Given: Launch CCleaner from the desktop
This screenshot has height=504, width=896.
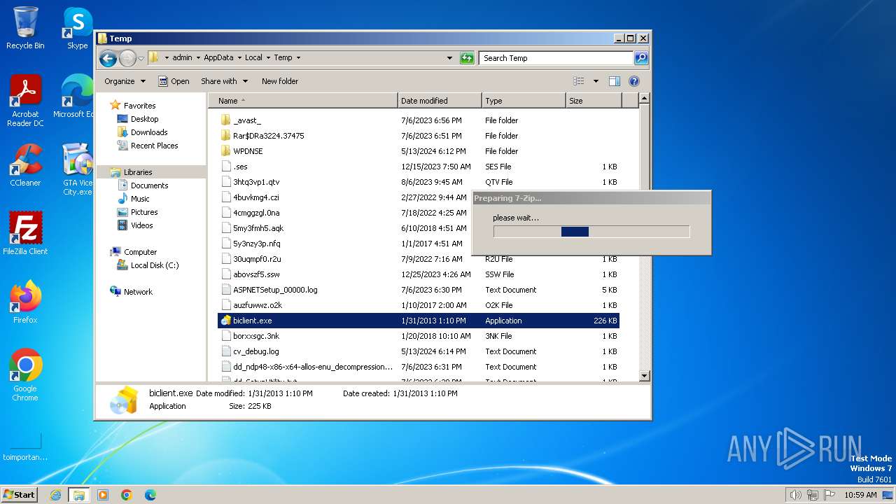Looking at the screenshot, I should [x=25, y=165].
